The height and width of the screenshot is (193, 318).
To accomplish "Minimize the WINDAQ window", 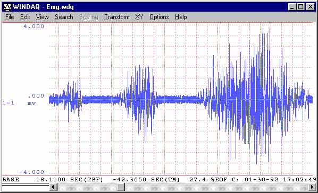I will pyautogui.click(x=292, y=7).
